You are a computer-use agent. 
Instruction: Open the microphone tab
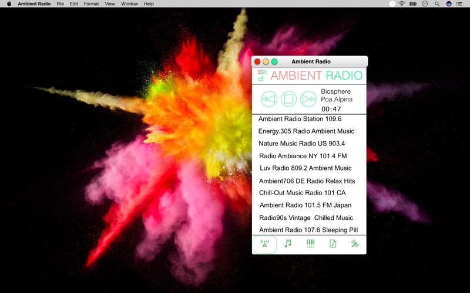(355, 244)
